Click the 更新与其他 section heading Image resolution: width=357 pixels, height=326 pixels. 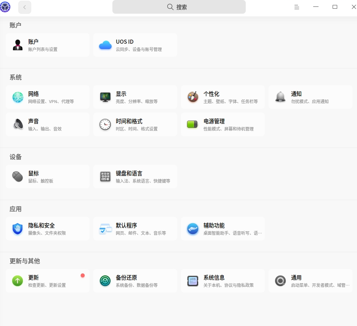[25, 261]
